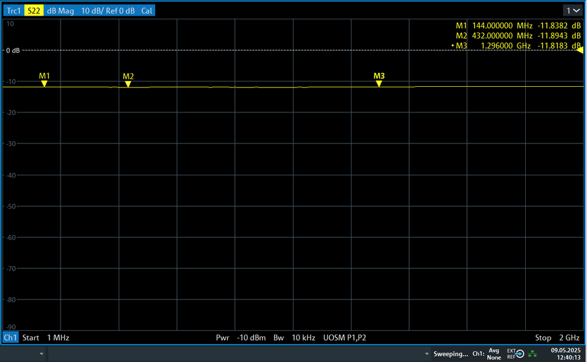587x362 pixels.
Task: Click the UOSM P1,P2 calibration label
Action: point(345,337)
